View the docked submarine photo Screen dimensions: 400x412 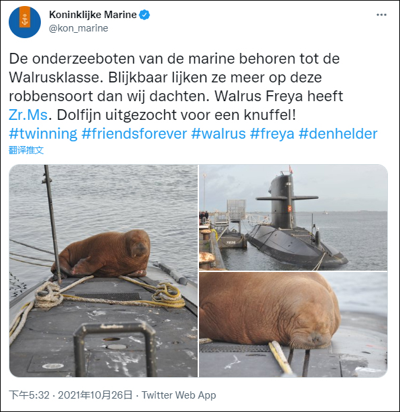pyautogui.click(x=293, y=217)
